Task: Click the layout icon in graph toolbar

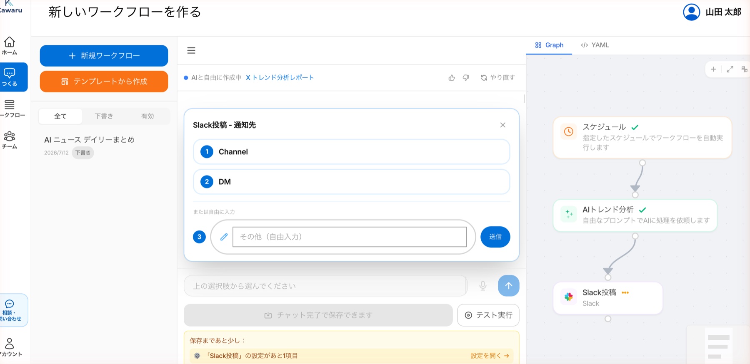Action: (x=745, y=69)
